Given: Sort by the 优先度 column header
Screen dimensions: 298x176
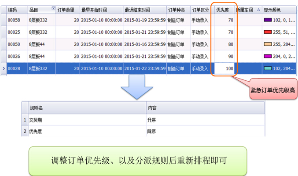Looking at the screenshot, I should 221,9.
